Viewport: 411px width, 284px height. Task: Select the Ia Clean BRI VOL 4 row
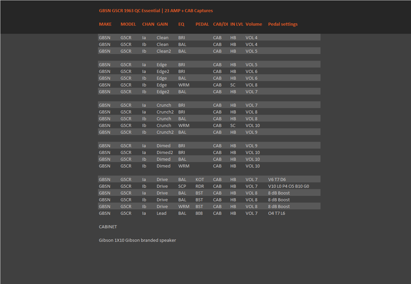(209, 37)
